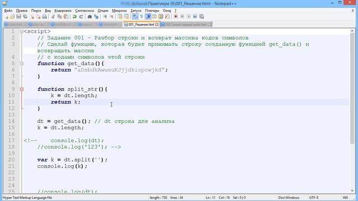The width and height of the screenshot is (358, 201).
Task: Open the function list toolbar icon
Action: coord(167,17)
